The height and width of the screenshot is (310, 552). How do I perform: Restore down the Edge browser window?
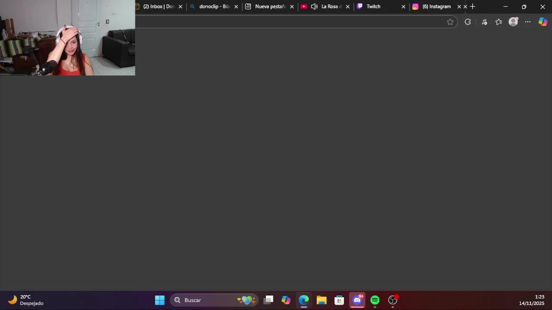pos(524,6)
